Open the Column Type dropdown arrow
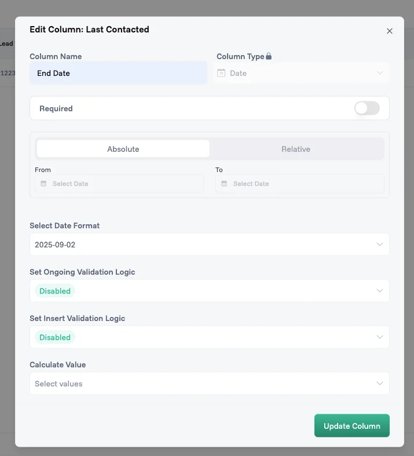This screenshot has width=414, height=456. 380,73
